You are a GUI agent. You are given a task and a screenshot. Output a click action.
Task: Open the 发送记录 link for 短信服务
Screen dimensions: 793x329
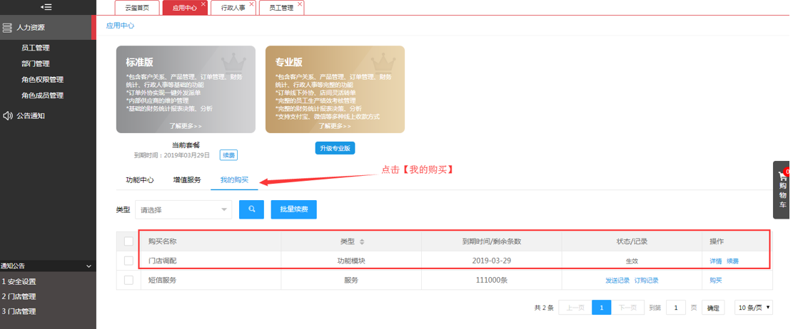coord(617,281)
